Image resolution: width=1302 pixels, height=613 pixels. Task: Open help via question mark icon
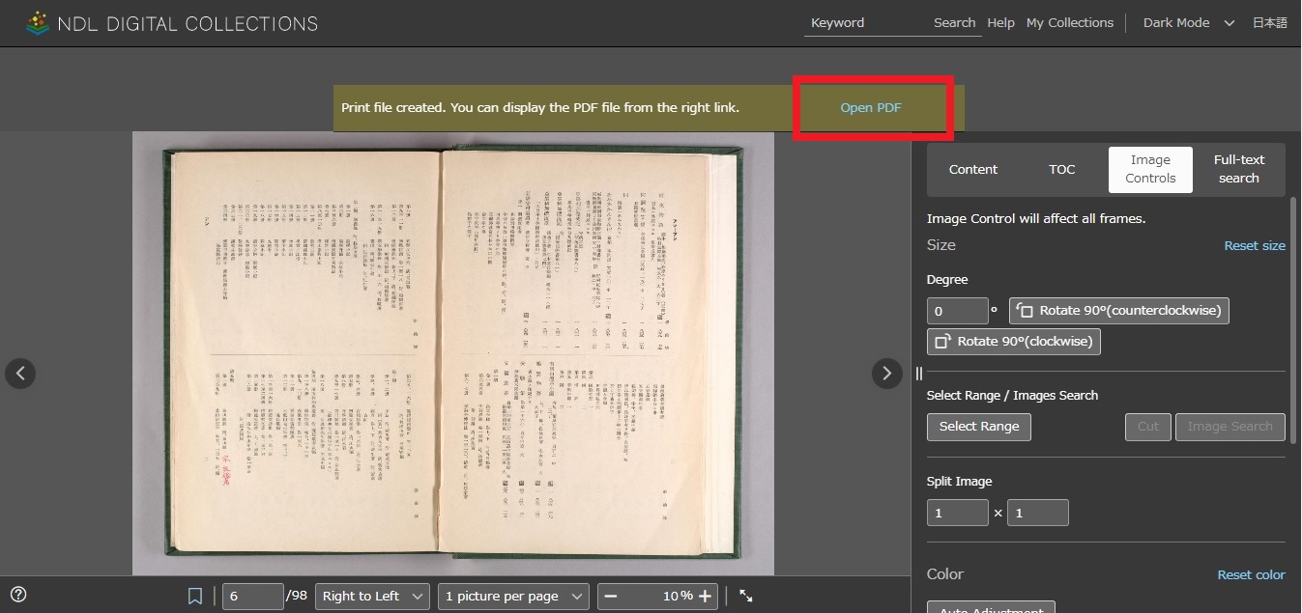(x=18, y=595)
